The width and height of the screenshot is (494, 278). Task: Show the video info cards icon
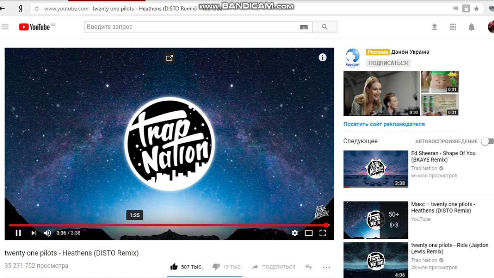click(x=323, y=58)
